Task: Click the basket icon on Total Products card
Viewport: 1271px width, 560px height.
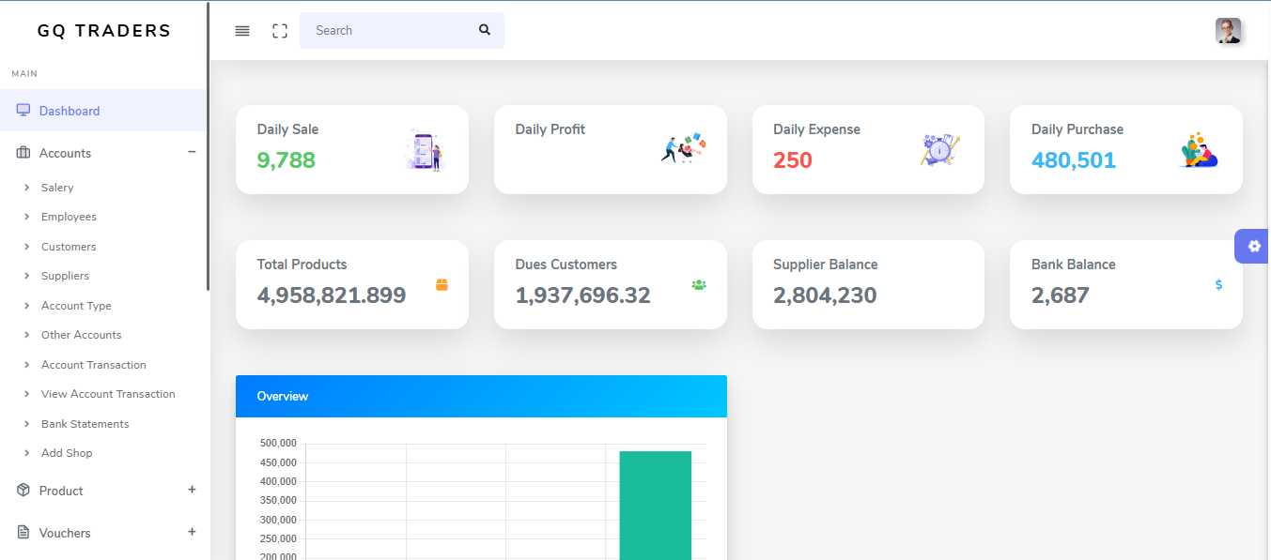Action: pos(441,283)
